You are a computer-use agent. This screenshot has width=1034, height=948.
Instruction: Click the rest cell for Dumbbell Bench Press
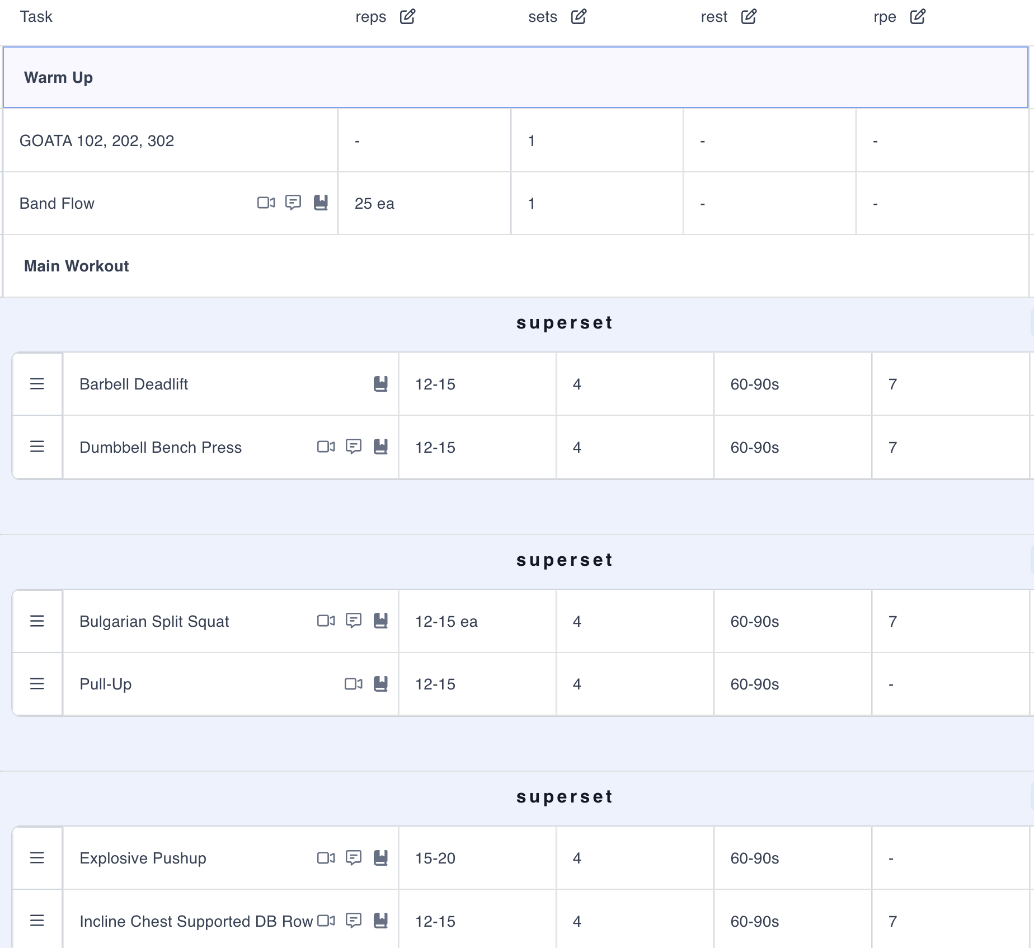point(792,447)
